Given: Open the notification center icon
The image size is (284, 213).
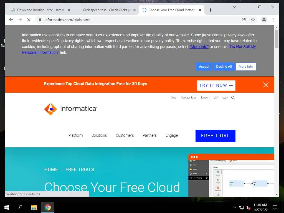Looking at the screenshot, I should pos(275,207).
